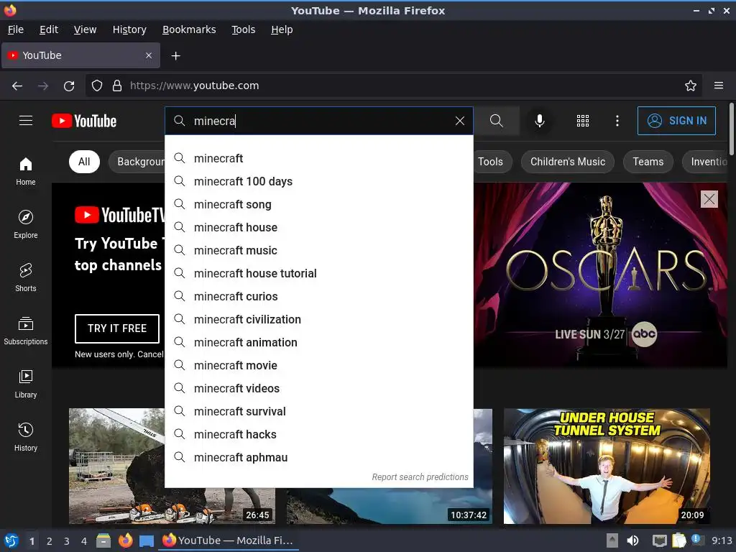Choose 'minecraft aphmau' suggestion
Viewport: 736px width, 552px height.
(x=319, y=457)
